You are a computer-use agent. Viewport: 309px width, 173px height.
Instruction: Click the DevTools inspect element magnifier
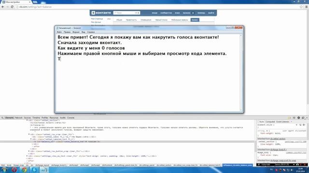2,118
